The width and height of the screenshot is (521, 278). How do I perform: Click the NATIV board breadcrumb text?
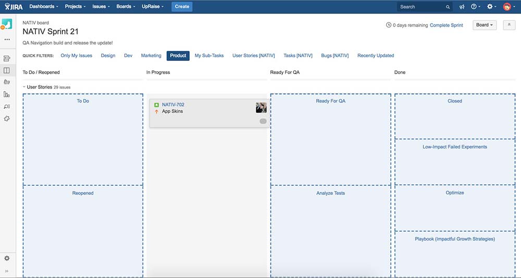(x=35, y=22)
